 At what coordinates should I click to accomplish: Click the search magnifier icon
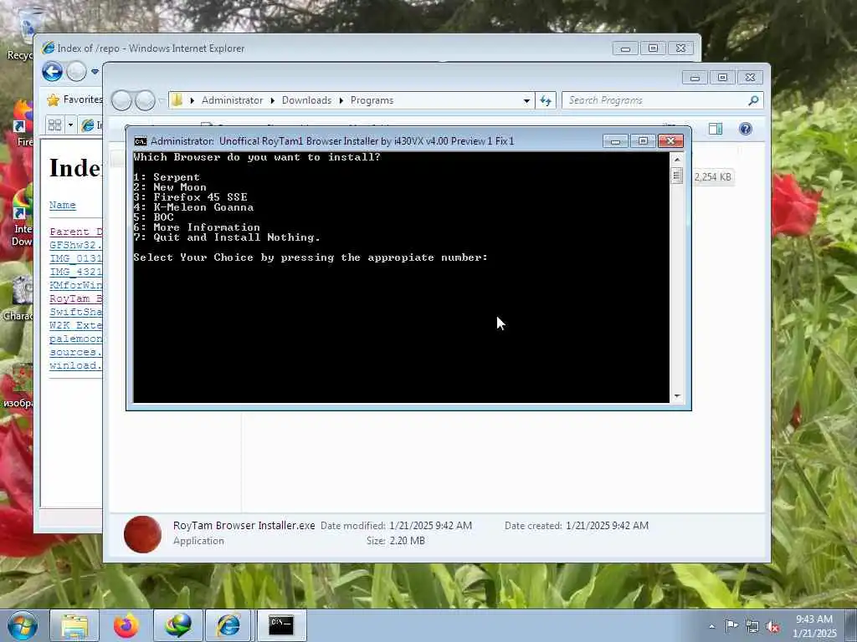(x=754, y=100)
